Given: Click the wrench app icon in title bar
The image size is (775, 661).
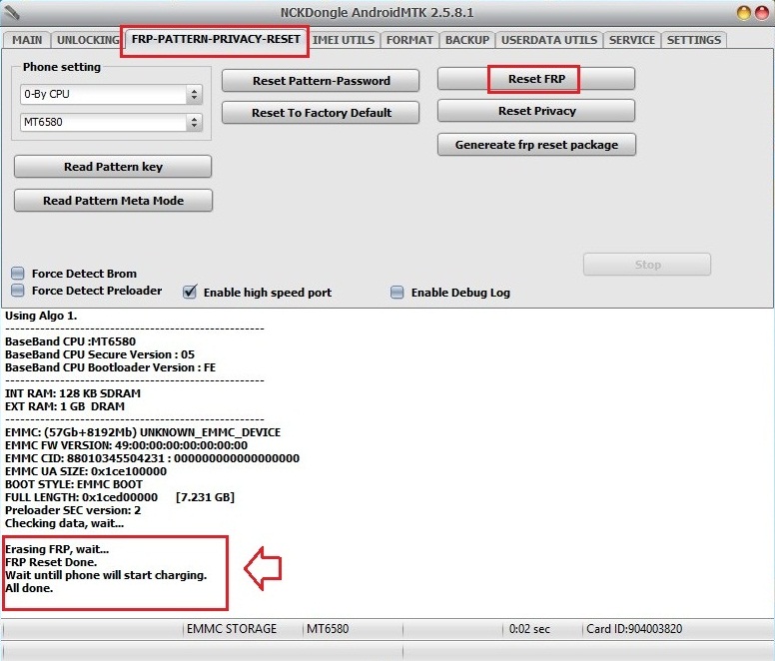Looking at the screenshot, I should tap(11, 12).
